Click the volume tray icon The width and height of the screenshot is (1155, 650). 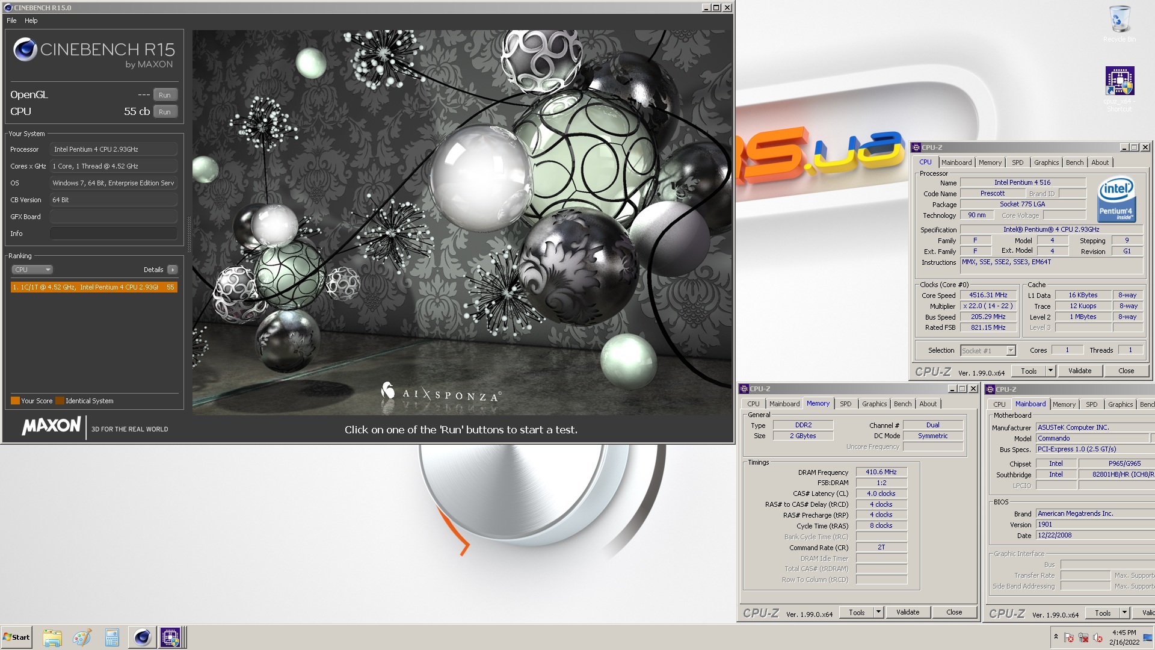pos(1098,637)
